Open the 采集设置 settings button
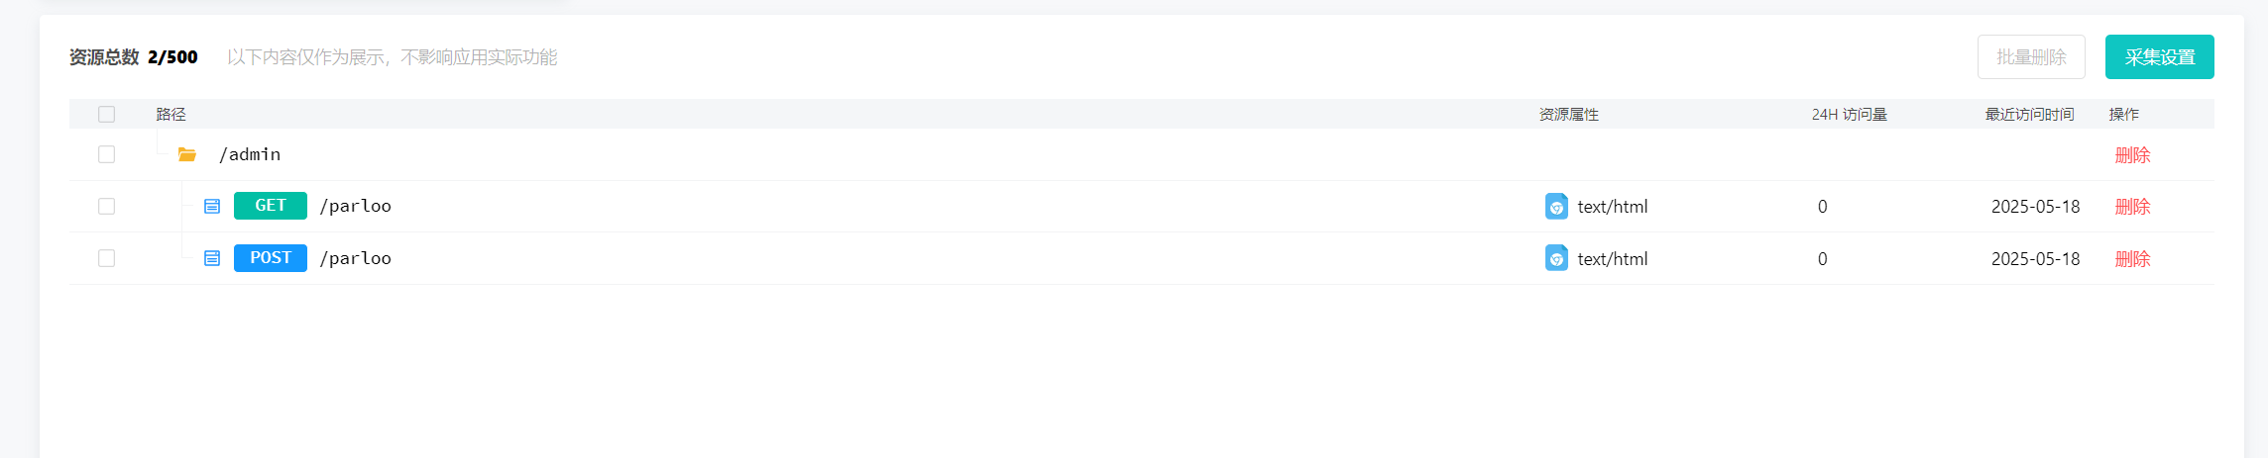This screenshot has width=2268, height=458. tap(2160, 57)
